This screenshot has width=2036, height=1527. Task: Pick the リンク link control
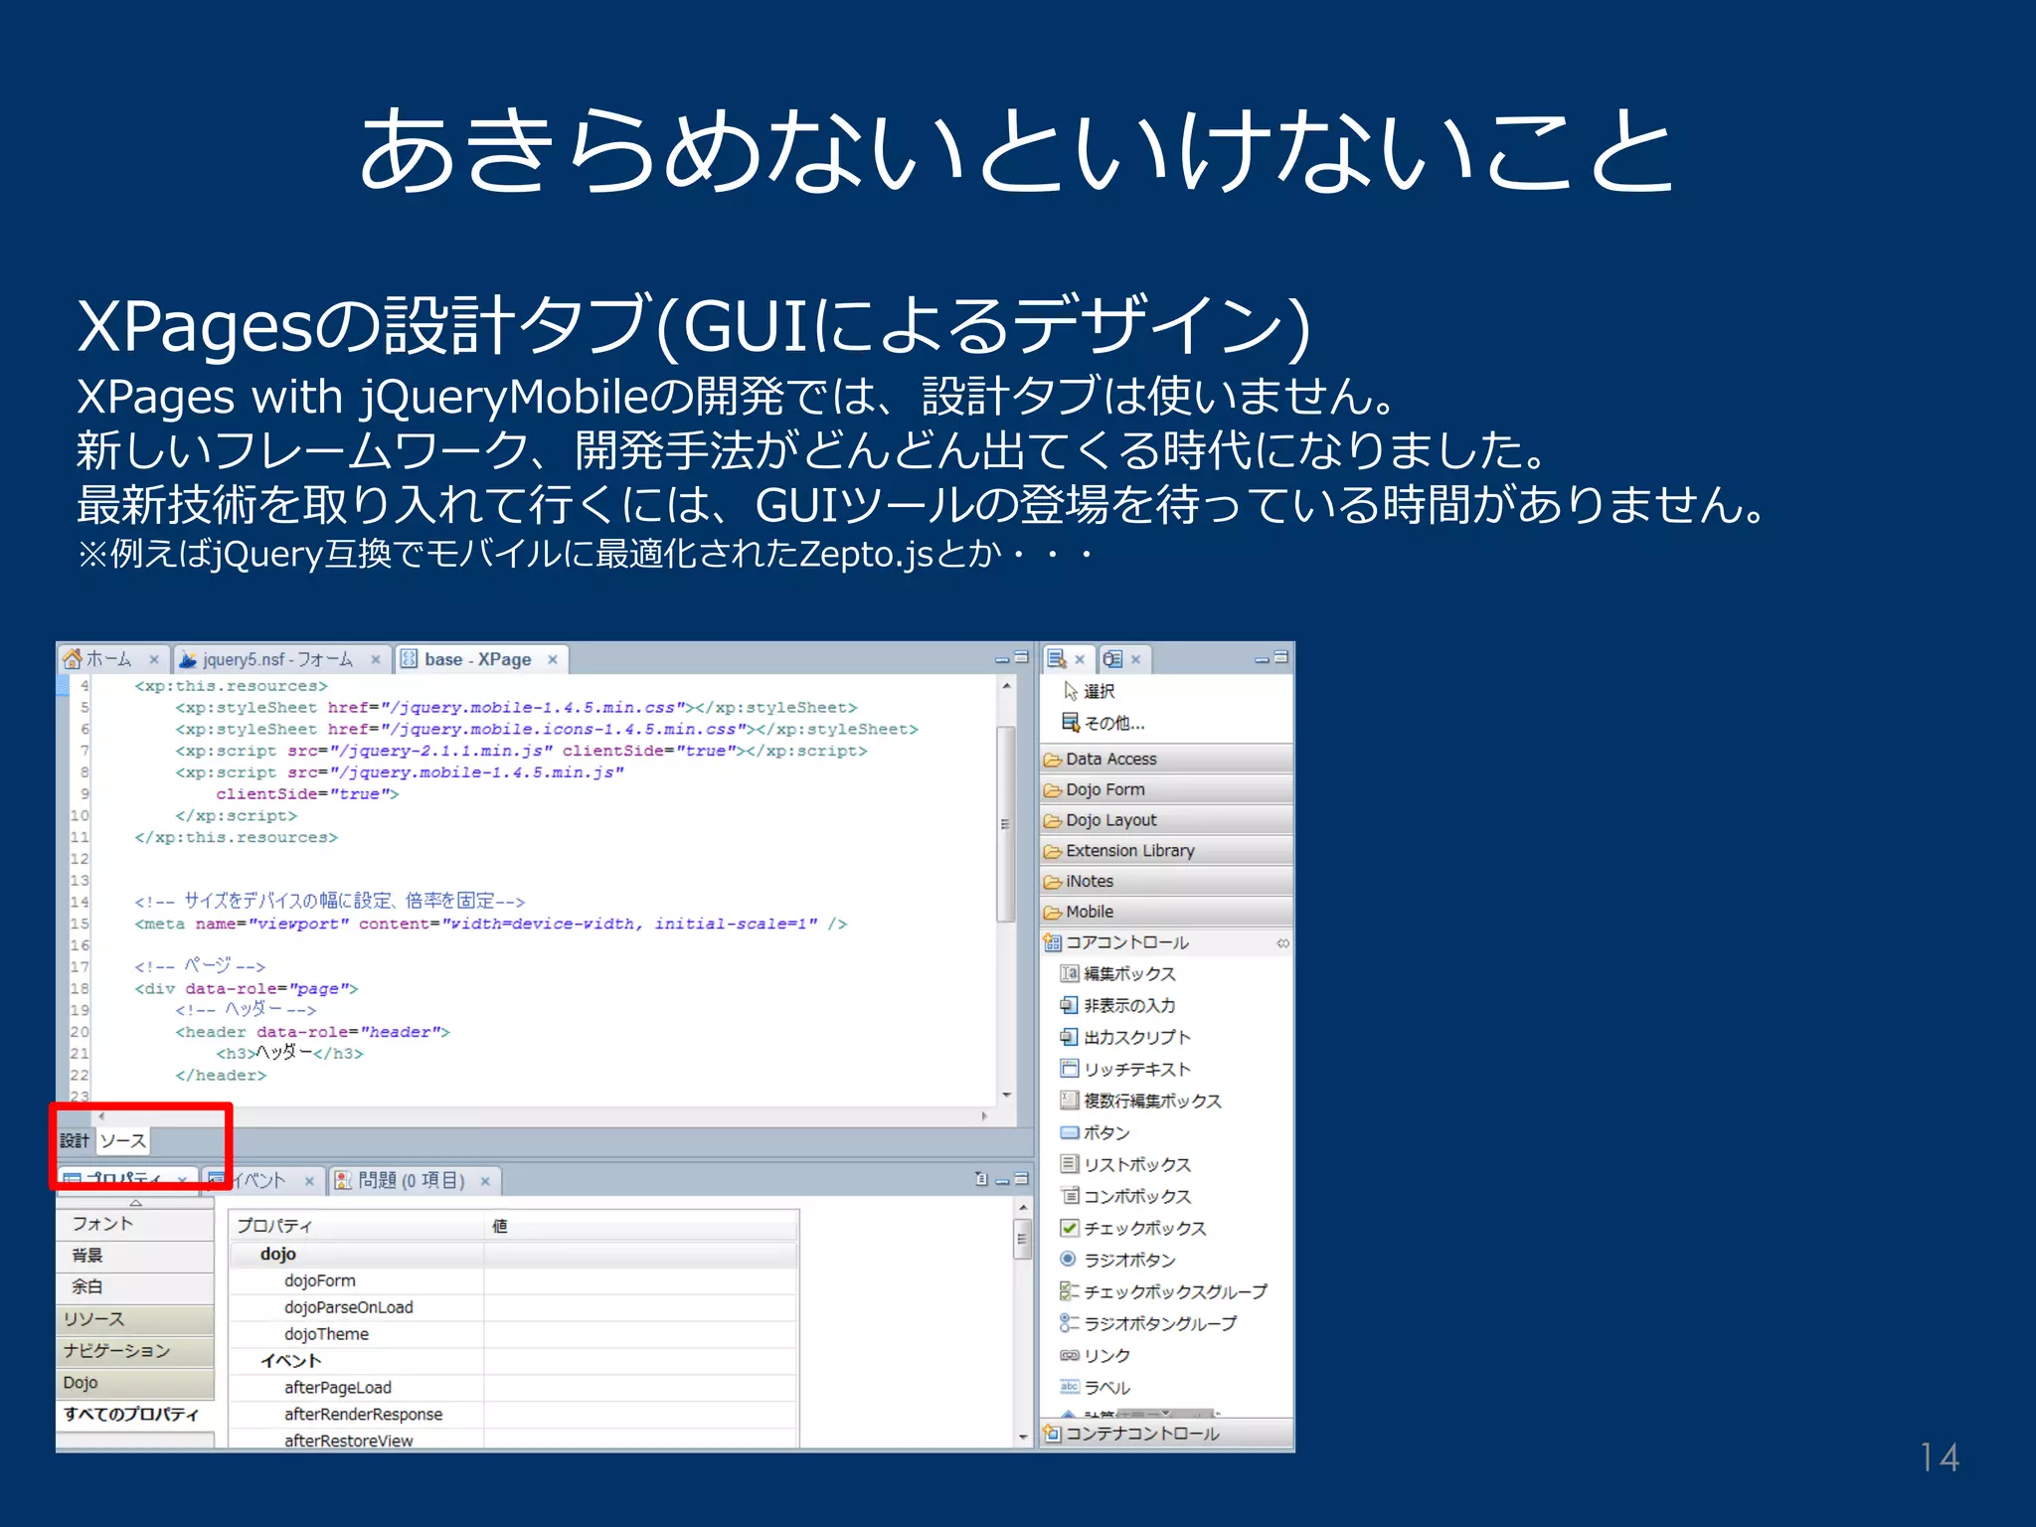1096,1355
